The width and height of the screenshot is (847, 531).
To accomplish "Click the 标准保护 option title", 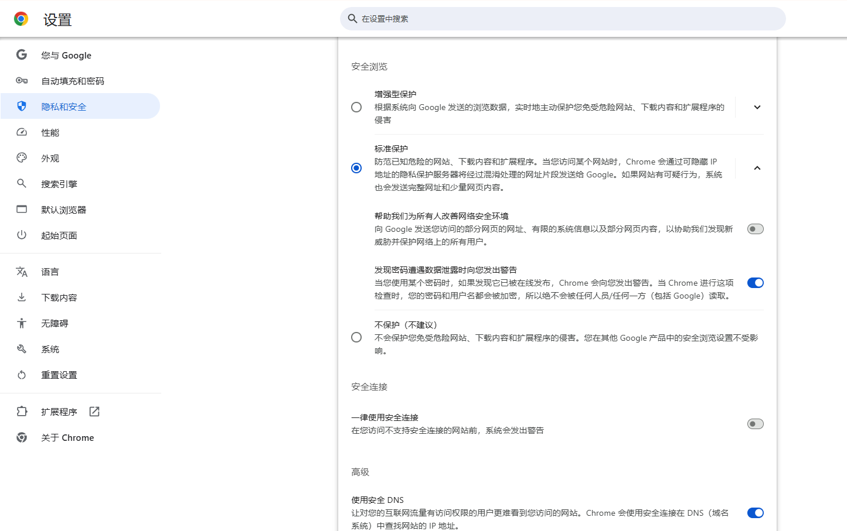I will point(391,149).
